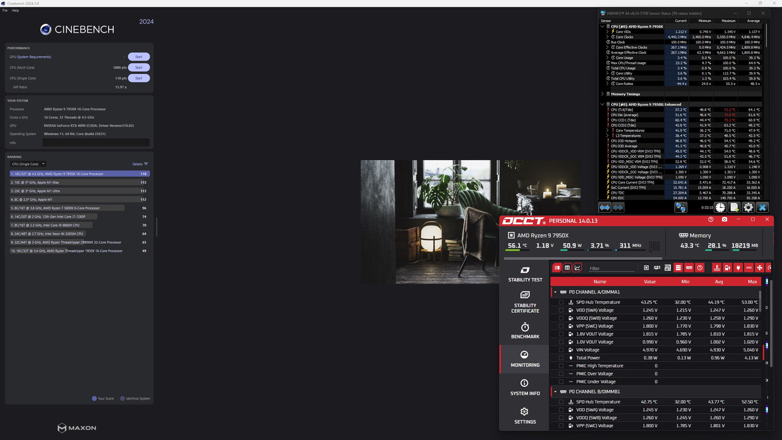Click the red question-mark icon in OCCT toolbar
The image size is (782, 440).
coord(700,268)
